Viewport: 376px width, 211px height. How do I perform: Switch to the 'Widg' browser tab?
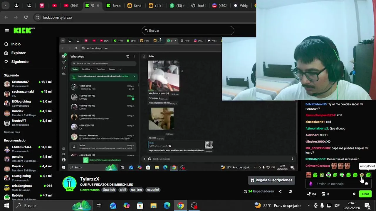(241, 6)
